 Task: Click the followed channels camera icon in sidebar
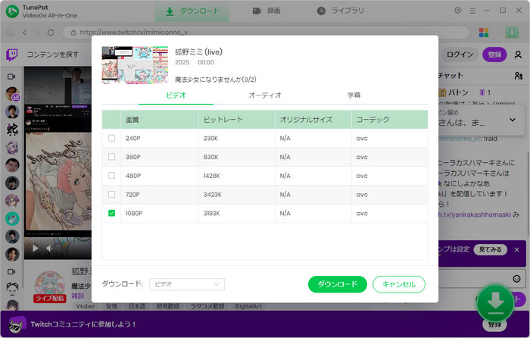pos(11,77)
